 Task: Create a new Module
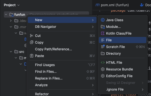pos(123,27)
